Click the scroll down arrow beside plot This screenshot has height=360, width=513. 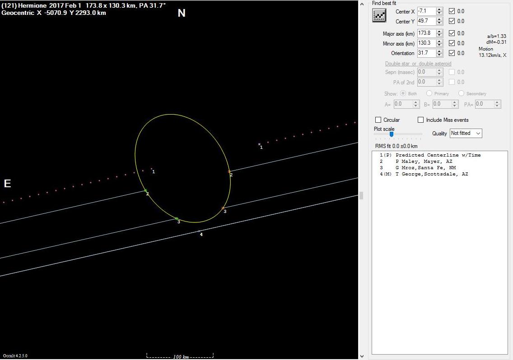pos(362,356)
